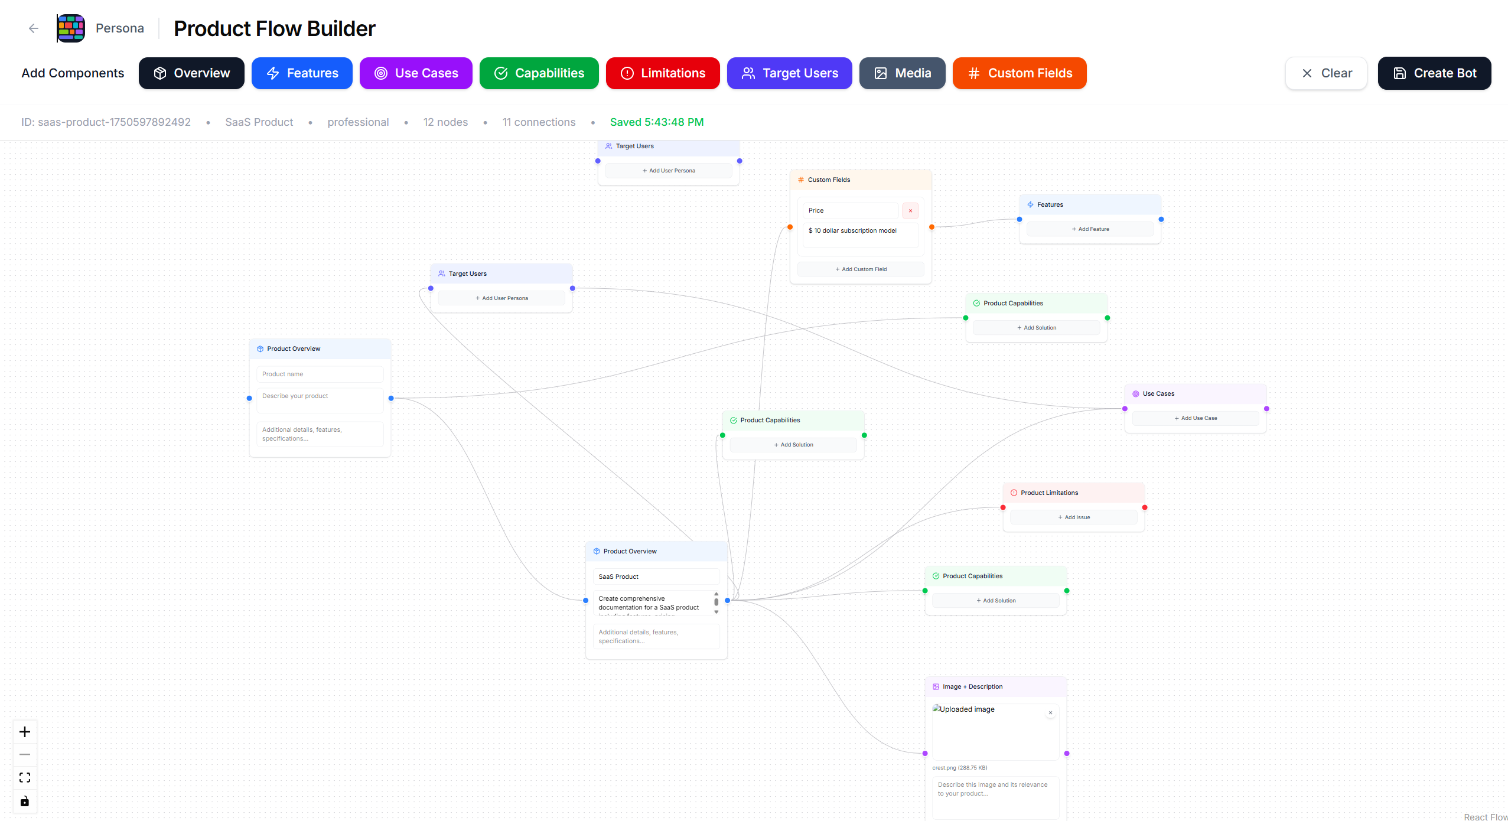Click the Create Bot button
Image resolution: width=1508 pixels, height=821 pixels.
pyautogui.click(x=1434, y=73)
